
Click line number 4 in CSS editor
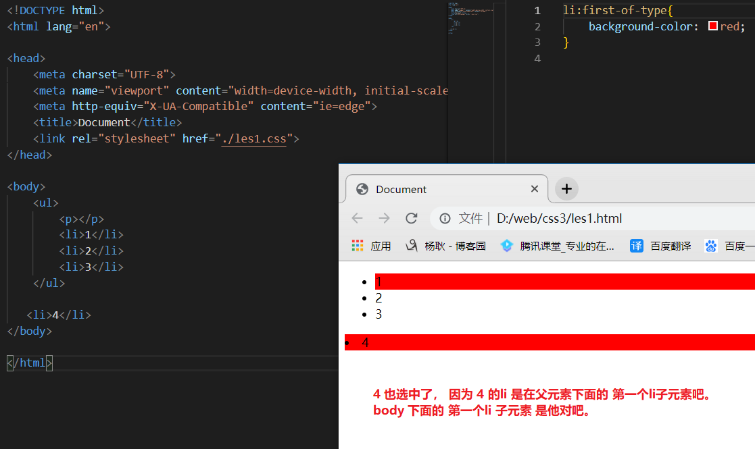pos(537,59)
